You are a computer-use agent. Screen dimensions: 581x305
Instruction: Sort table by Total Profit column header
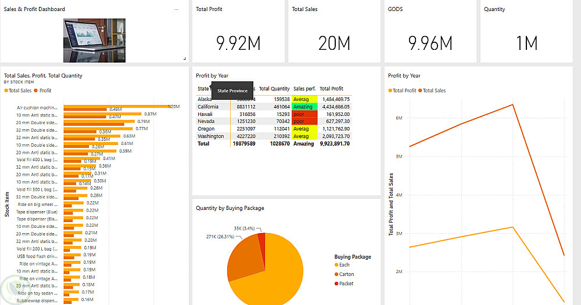click(x=331, y=89)
